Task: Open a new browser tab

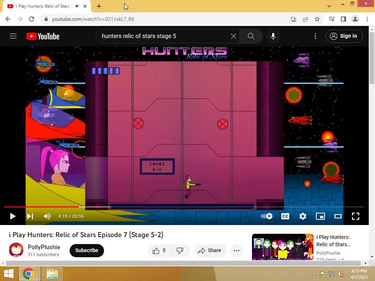Action: 99,7
